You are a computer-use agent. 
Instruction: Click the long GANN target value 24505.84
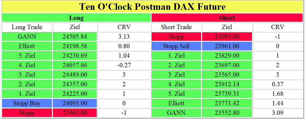(75, 37)
